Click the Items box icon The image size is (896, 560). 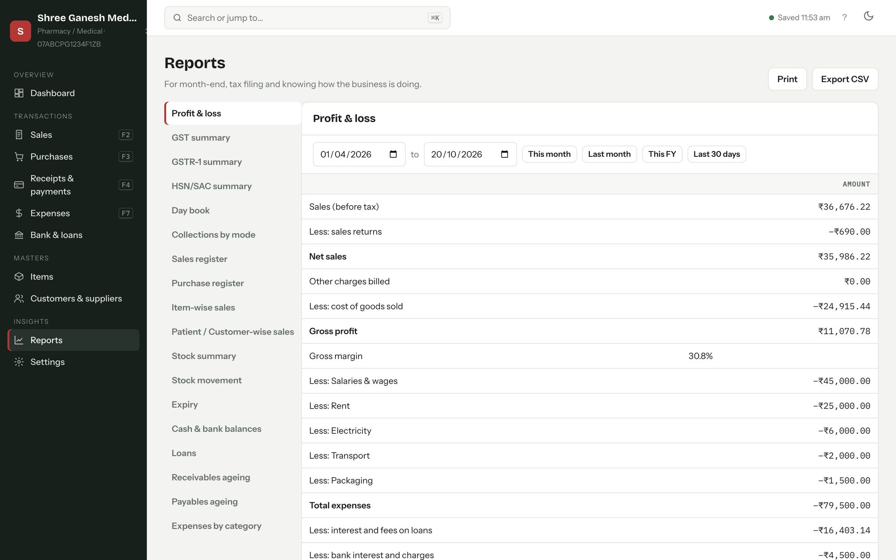click(x=19, y=277)
